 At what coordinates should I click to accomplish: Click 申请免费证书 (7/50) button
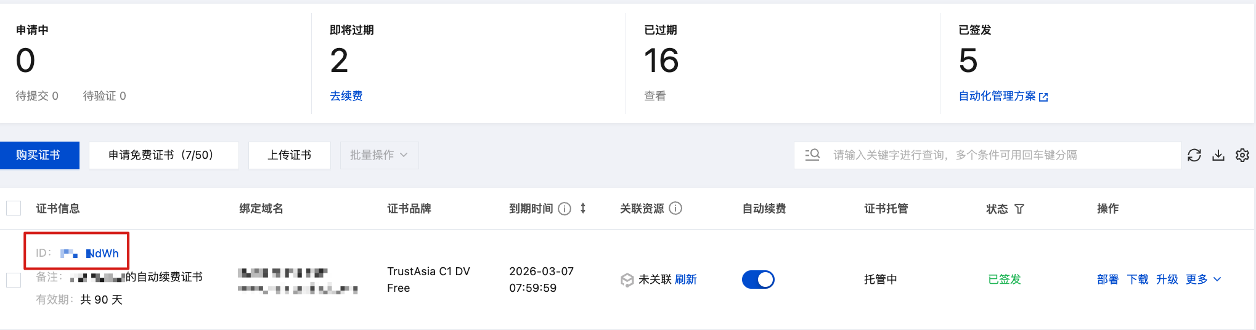(163, 155)
